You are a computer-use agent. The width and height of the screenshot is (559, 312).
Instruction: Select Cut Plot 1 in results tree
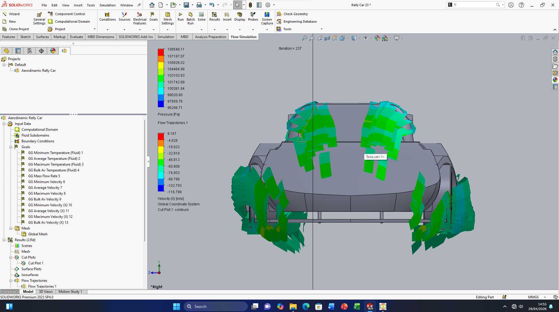coord(36,263)
